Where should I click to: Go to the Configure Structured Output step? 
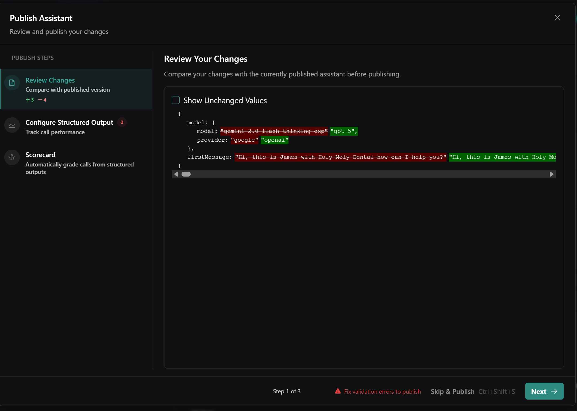click(69, 122)
